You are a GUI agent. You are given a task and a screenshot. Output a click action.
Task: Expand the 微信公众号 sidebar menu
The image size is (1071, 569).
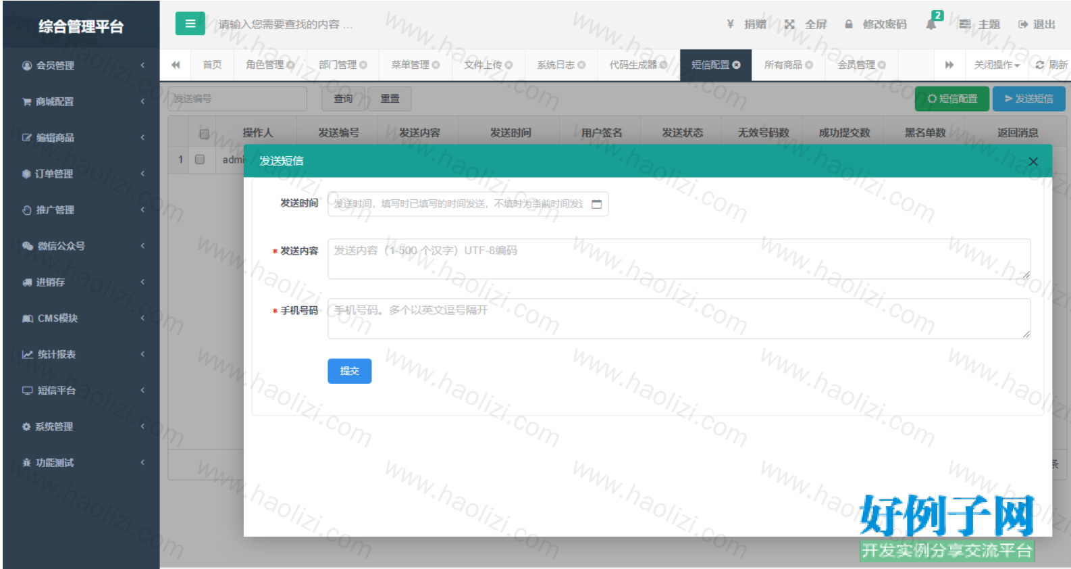pyautogui.click(x=81, y=246)
